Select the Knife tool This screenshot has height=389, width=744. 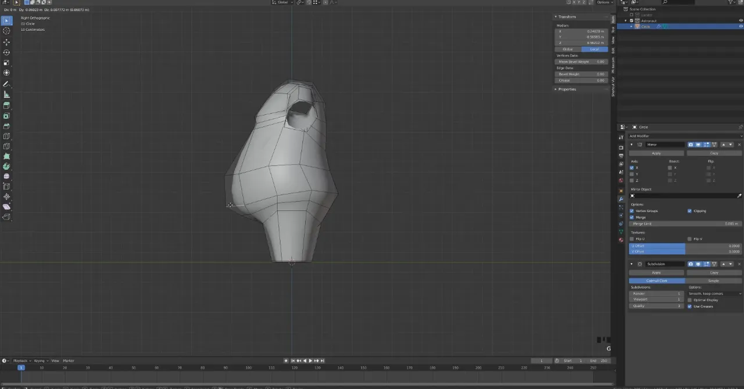6,146
